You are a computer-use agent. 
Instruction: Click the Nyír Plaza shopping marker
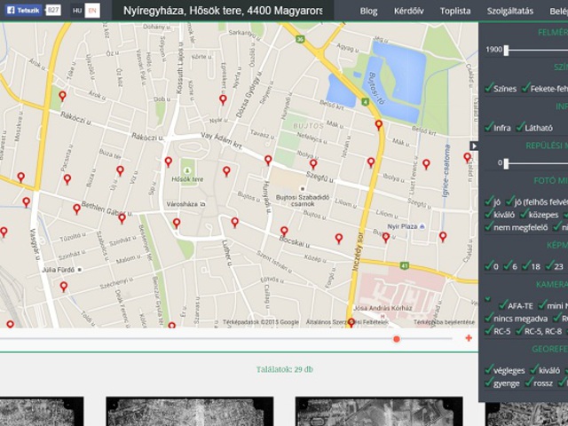point(422,226)
